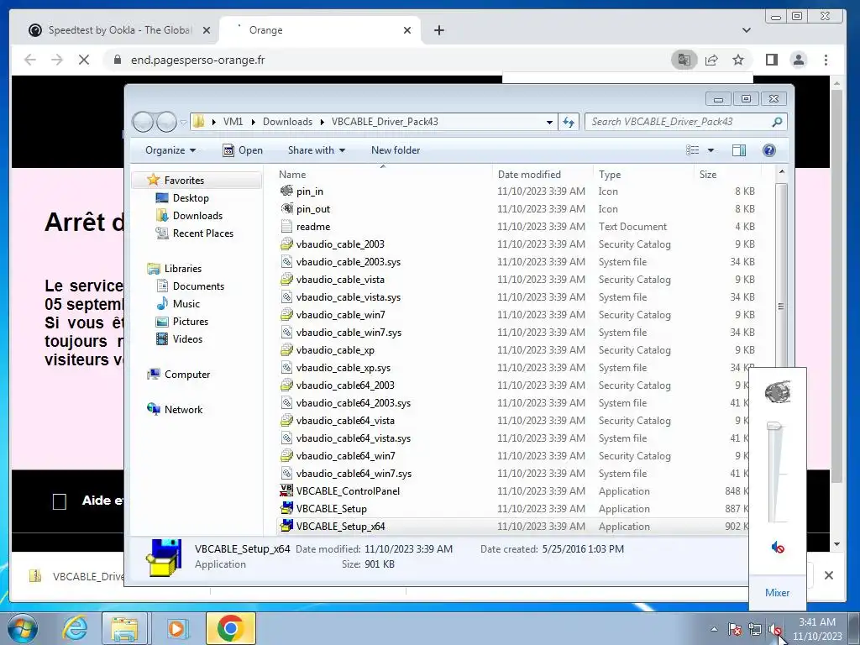Click the VBCABLE_ControlPanel application icon
The height and width of the screenshot is (645, 860).
286,490
